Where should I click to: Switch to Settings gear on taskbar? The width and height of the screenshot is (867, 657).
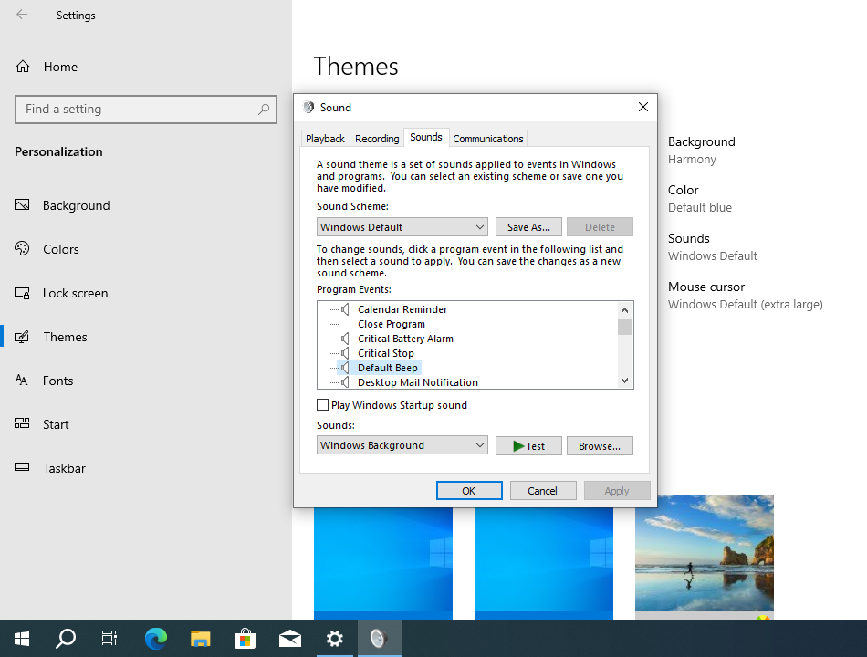(335, 639)
